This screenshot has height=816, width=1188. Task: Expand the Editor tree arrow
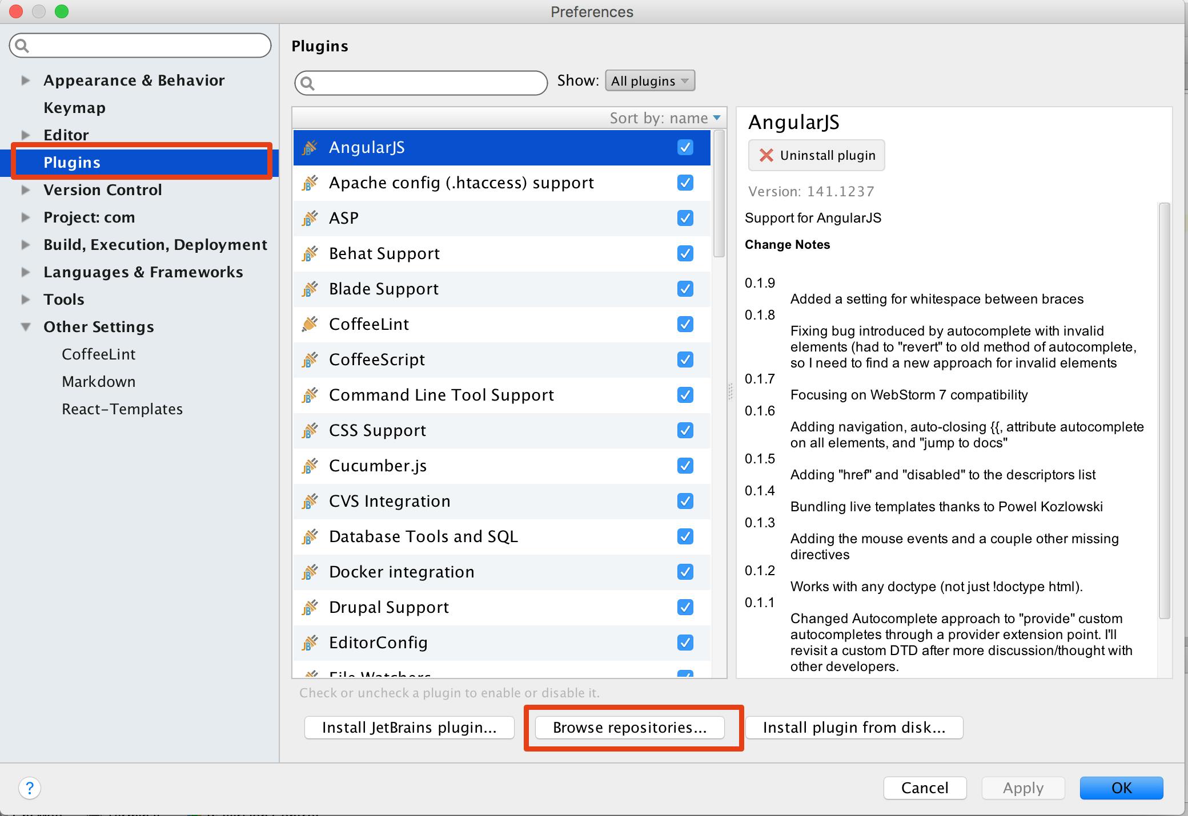(25, 135)
